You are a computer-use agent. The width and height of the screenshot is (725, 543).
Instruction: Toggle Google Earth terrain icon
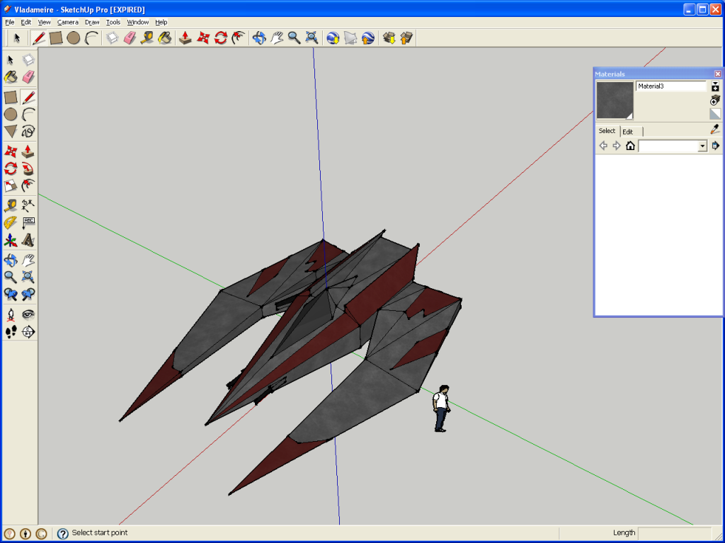point(350,38)
